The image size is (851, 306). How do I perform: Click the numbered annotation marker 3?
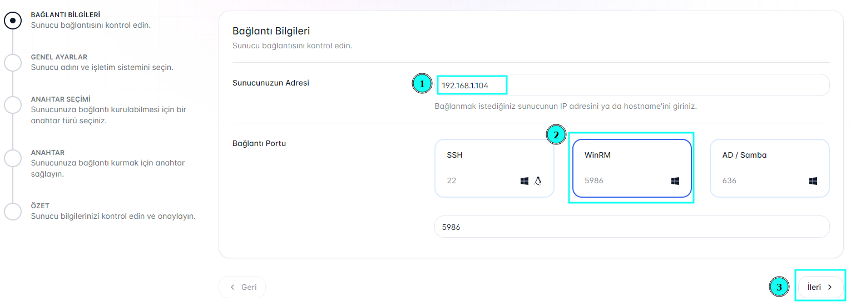[x=779, y=287]
